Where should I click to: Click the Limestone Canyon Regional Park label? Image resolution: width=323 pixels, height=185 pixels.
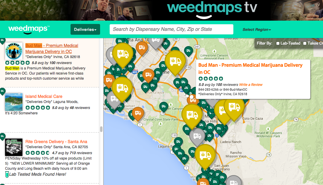tap(214, 57)
